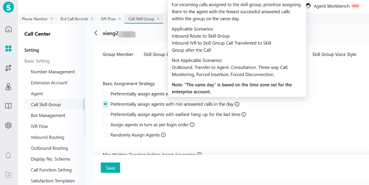The image size is (369, 185).
Task: Open the book knowledge base icon
Action: click(x=8, y=106)
